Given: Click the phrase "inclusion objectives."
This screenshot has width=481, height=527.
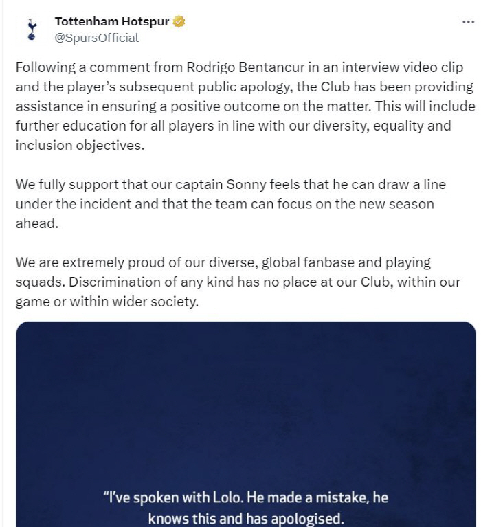Looking at the screenshot, I should (x=80, y=145).
